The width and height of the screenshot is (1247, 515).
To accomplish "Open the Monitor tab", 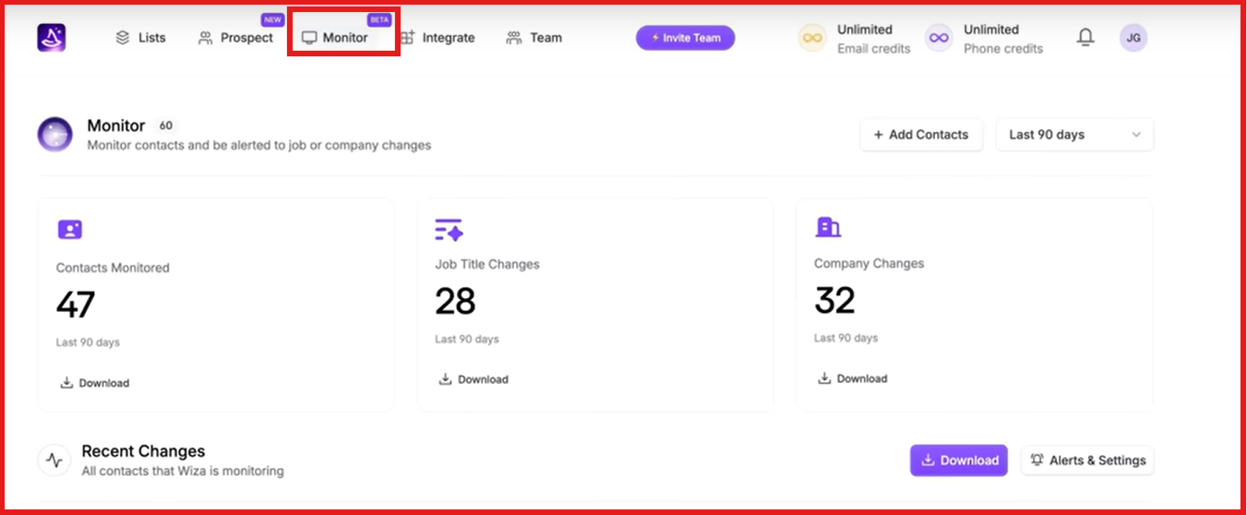I will click(x=335, y=38).
